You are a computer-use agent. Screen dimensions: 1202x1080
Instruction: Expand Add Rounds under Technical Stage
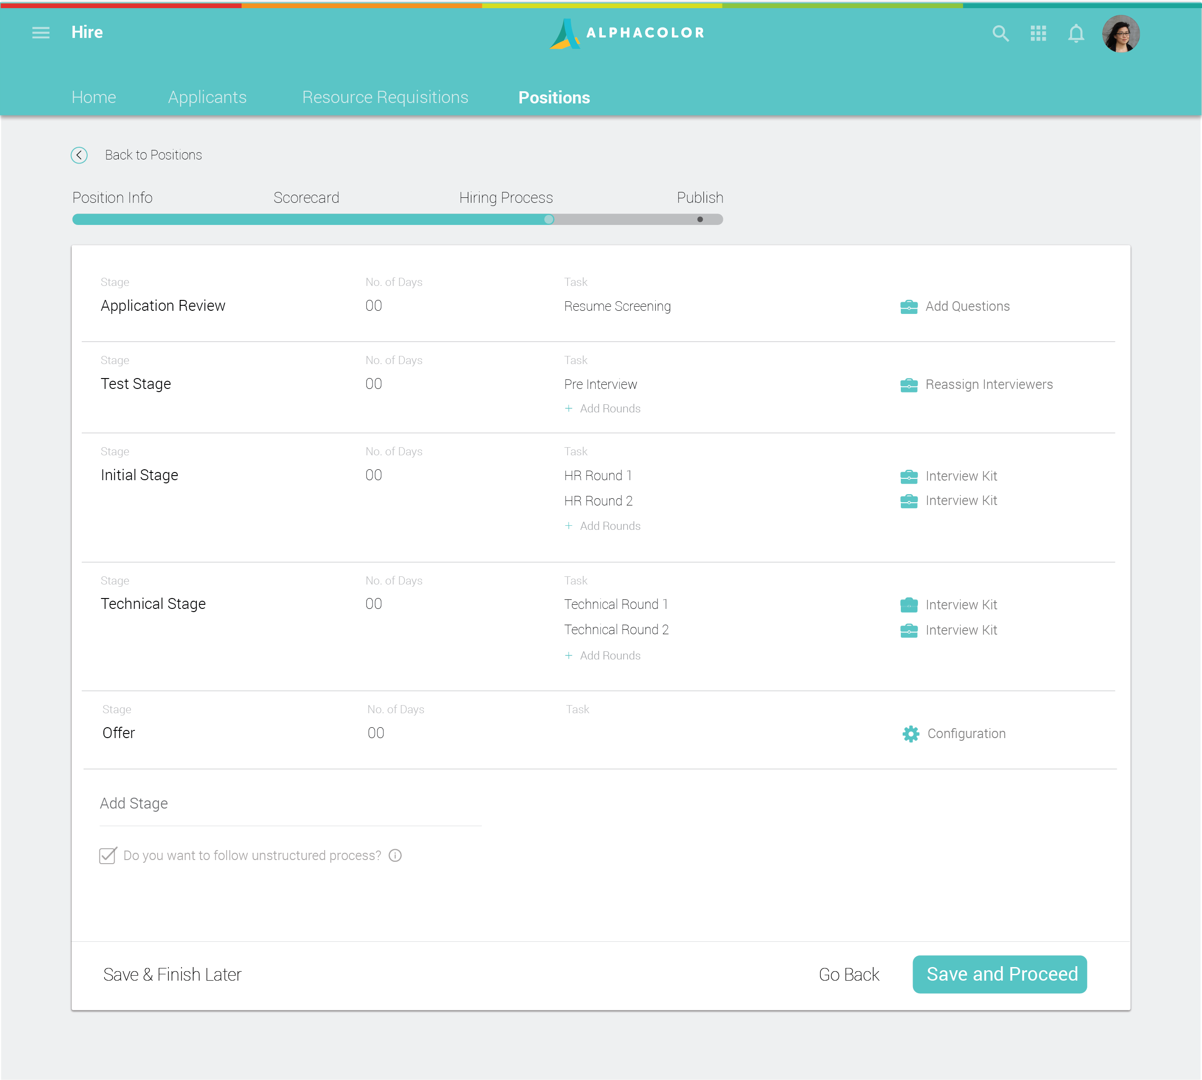pyautogui.click(x=603, y=655)
